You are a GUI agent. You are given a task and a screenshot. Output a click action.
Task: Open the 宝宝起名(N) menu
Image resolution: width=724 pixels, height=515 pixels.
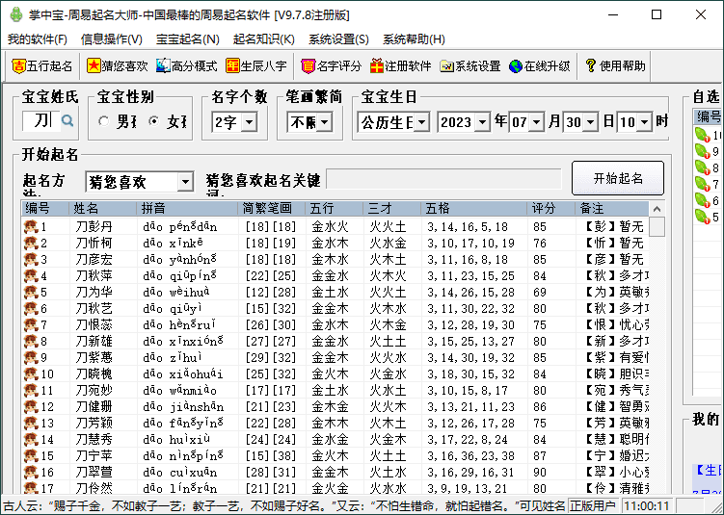[187, 39]
